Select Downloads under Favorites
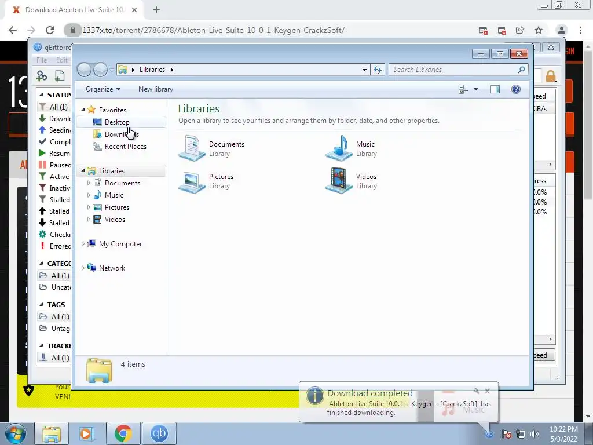 click(122, 134)
